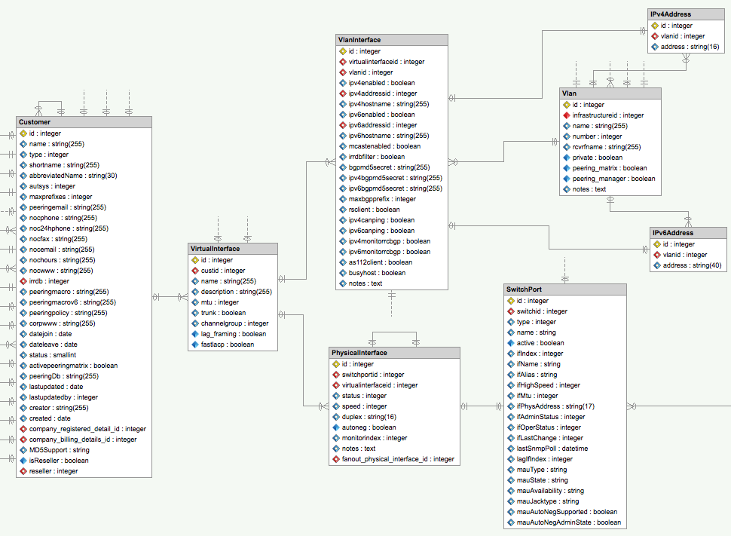This screenshot has height=536, width=731.
Task: Click the field 'address : string(16)' in IPv4Address
Action: pyautogui.click(x=690, y=47)
